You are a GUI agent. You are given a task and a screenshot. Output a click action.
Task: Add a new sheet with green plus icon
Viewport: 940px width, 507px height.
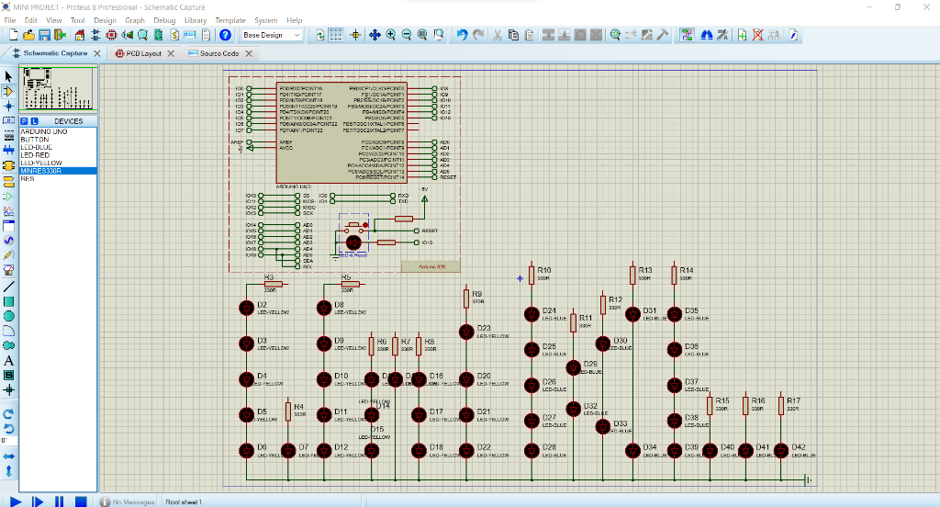coord(742,36)
